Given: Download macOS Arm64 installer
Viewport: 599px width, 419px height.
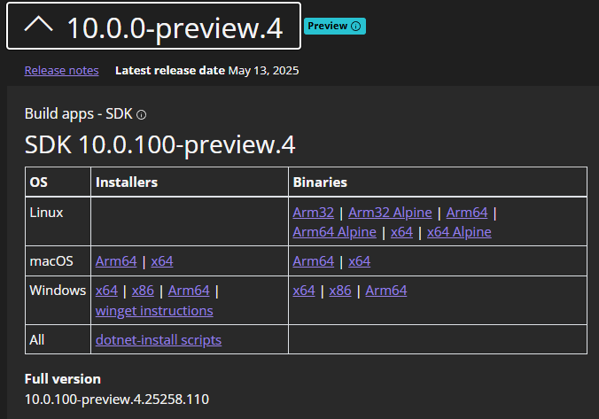Looking at the screenshot, I should pyautogui.click(x=116, y=261).
